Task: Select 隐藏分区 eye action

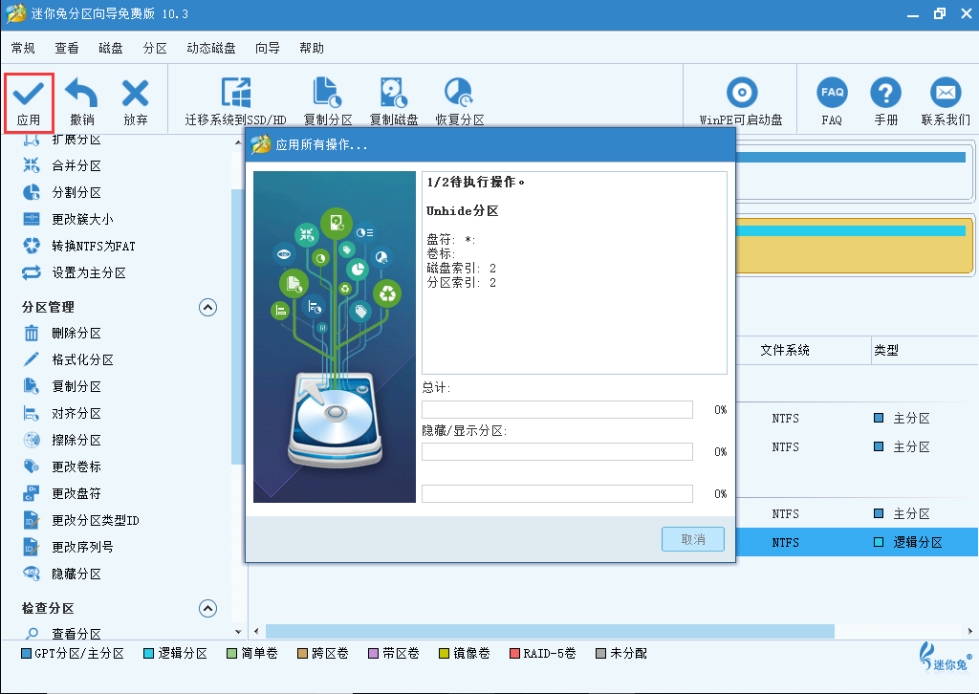Action: pyautogui.click(x=62, y=574)
